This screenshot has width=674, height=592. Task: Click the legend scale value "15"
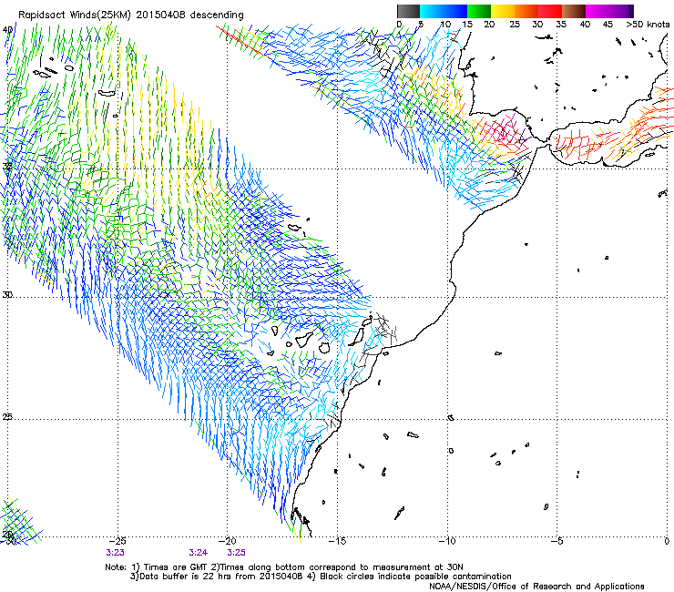point(467,25)
